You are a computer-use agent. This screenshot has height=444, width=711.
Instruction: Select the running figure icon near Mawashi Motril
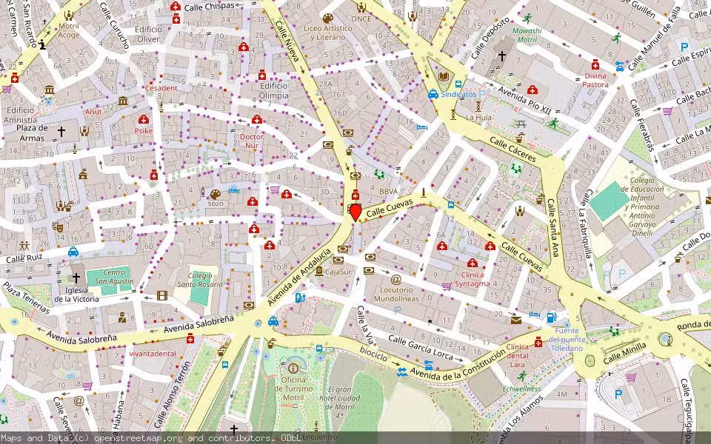click(528, 18)
